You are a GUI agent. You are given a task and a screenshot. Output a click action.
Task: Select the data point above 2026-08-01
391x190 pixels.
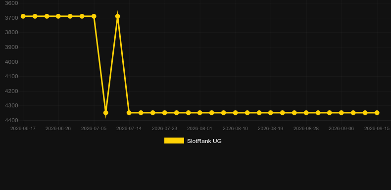pos(200,113)
